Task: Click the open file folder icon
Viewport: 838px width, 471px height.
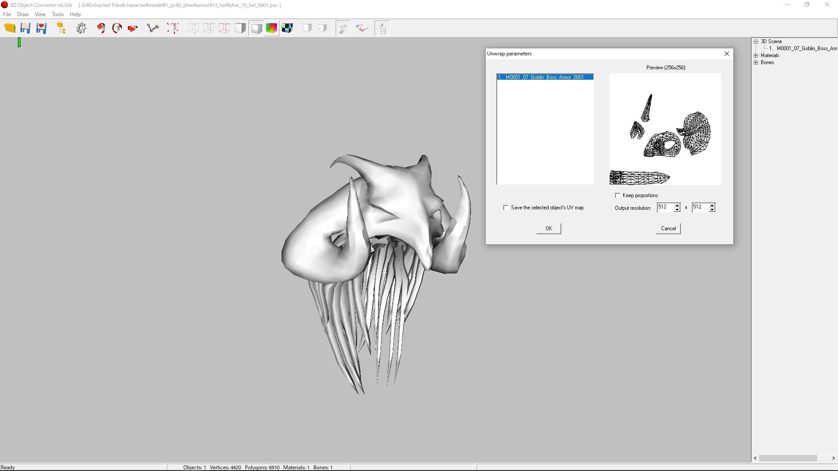Action: tap(10, 28)
